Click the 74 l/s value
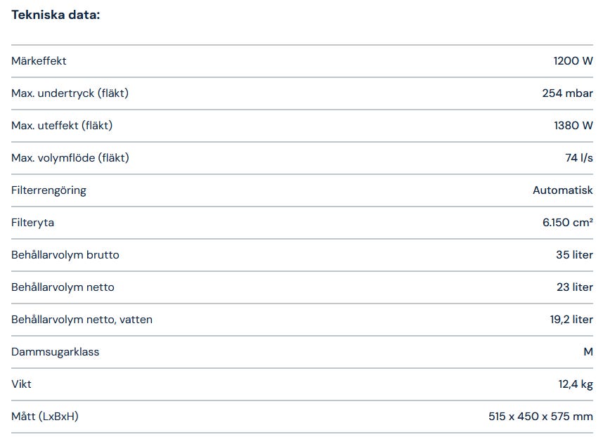This screenshot has width=603, height=437. click(x=578, y=158)
